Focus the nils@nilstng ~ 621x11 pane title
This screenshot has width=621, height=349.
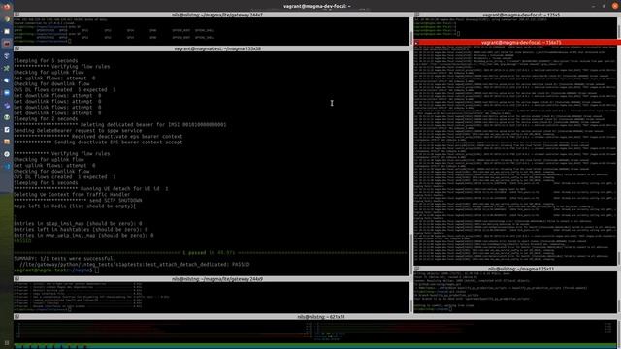[x=321, y=317]
